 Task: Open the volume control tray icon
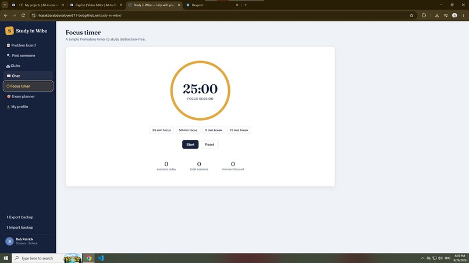click(x=440, y=258)
